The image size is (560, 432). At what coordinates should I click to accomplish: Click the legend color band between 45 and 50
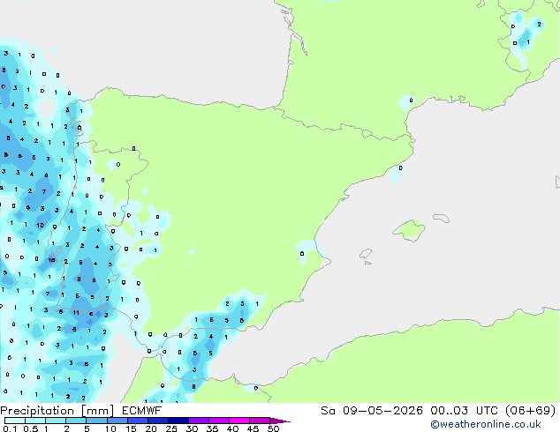tap(260, 421)
